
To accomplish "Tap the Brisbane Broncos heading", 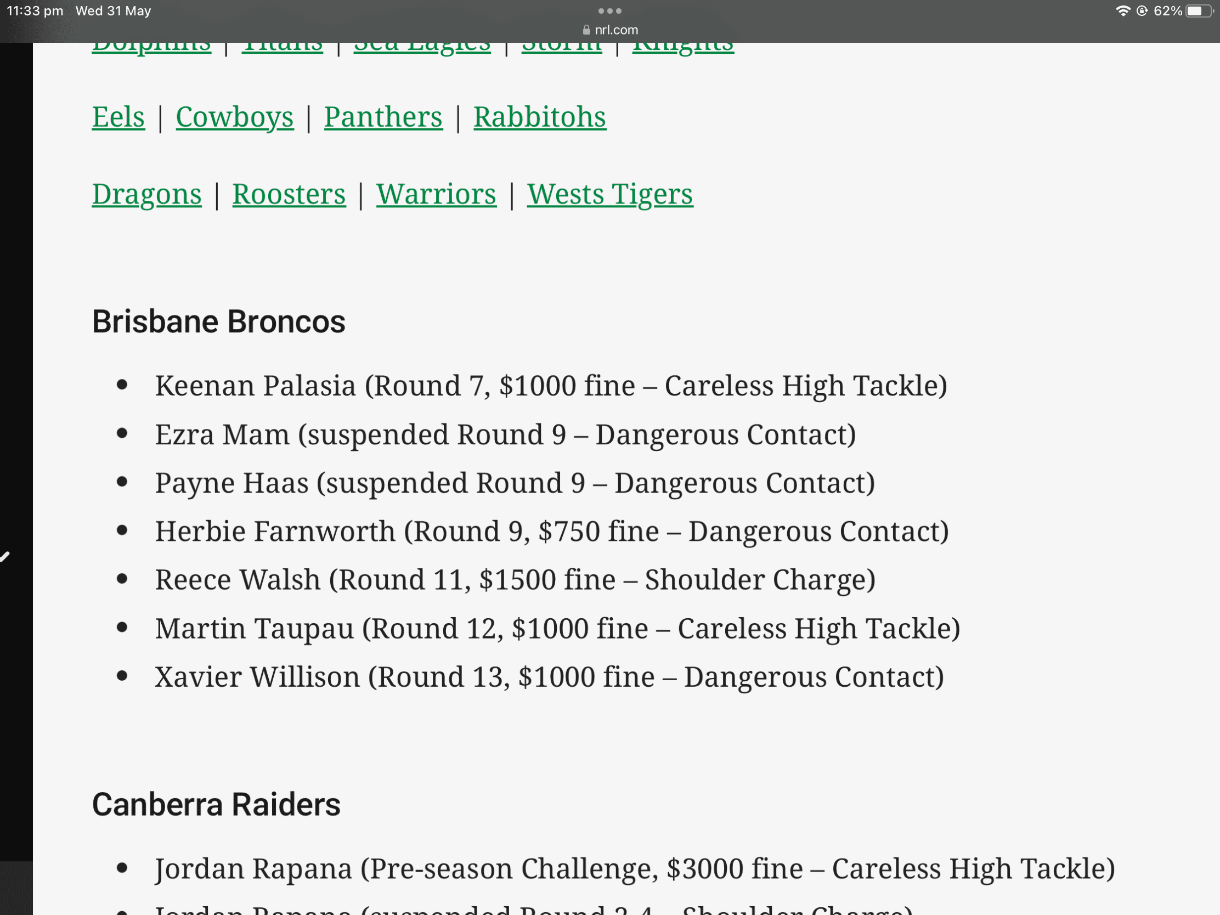I will (218, 321).
